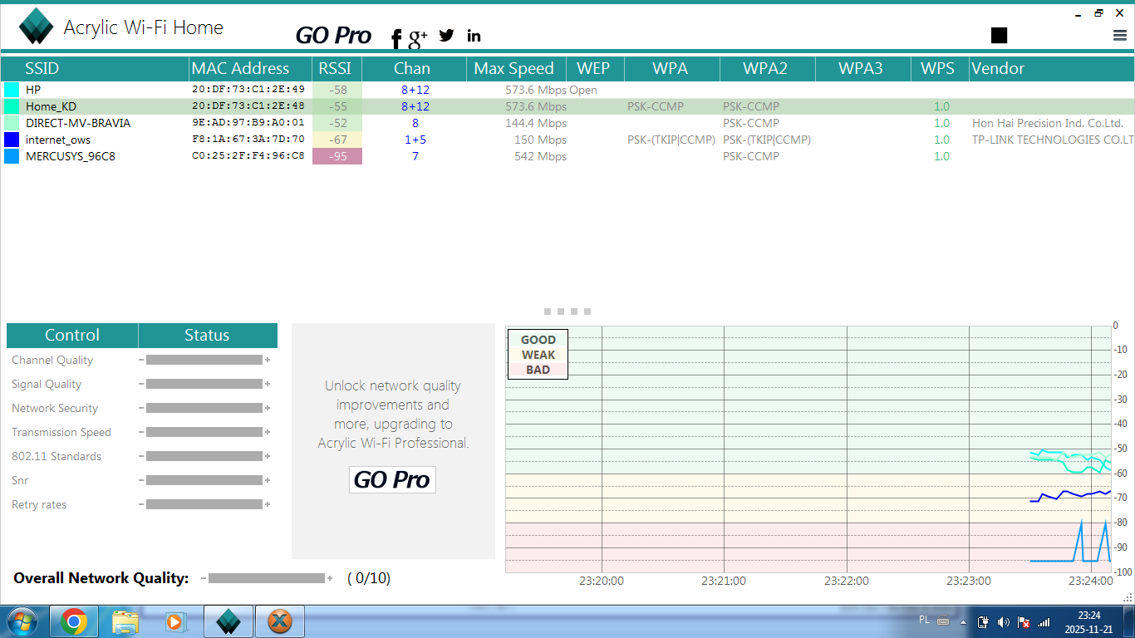Click the Transmission Speed control label
1135x638 pixels.
tap(61, 432)
